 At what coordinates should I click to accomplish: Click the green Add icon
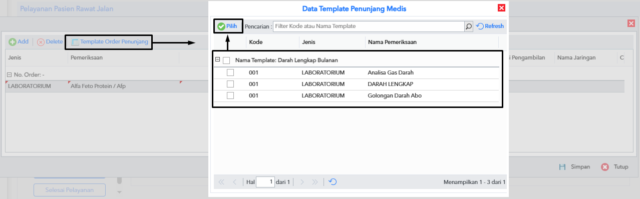click(13, 42)
